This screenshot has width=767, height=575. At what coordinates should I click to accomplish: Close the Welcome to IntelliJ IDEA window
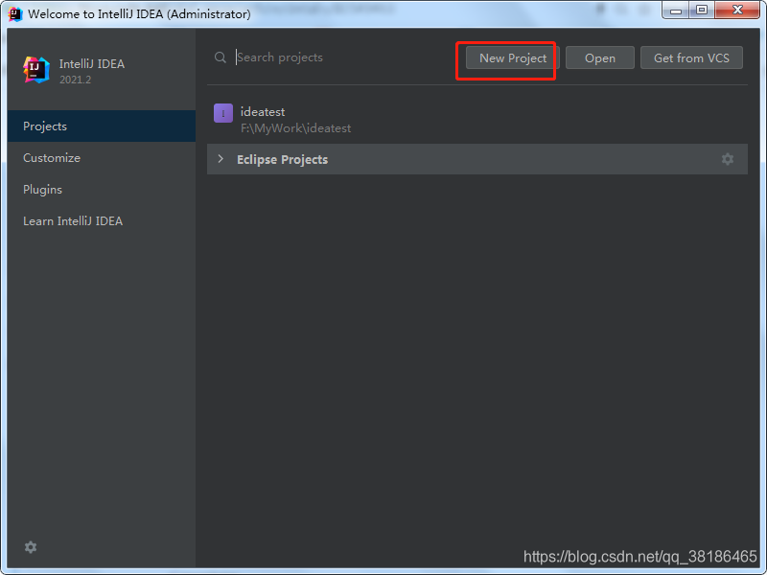[x=737, y=11]
